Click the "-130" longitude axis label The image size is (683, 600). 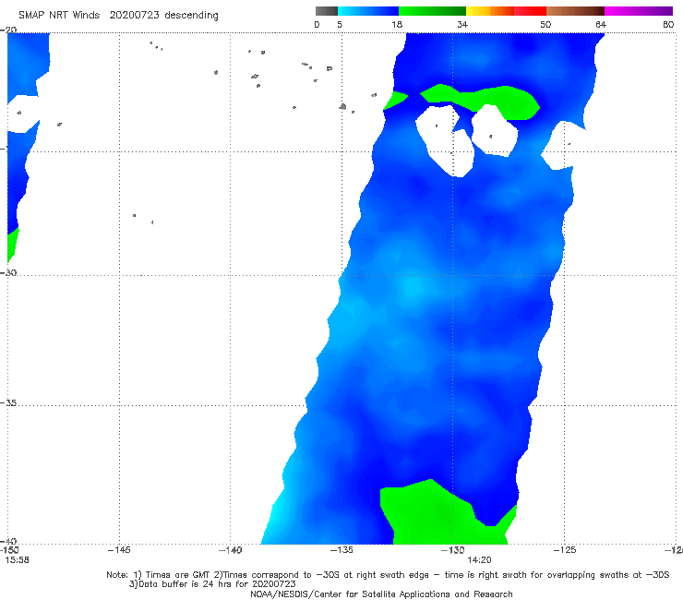click(x=452, y=550)
